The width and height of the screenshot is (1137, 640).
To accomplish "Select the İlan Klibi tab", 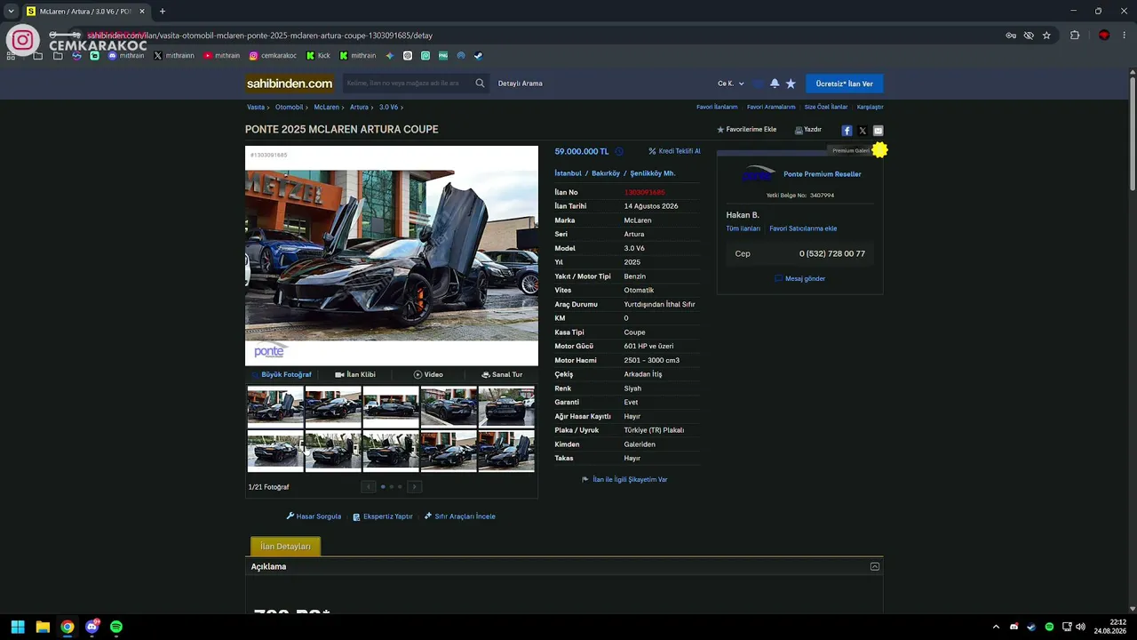I will click(355, 374).
